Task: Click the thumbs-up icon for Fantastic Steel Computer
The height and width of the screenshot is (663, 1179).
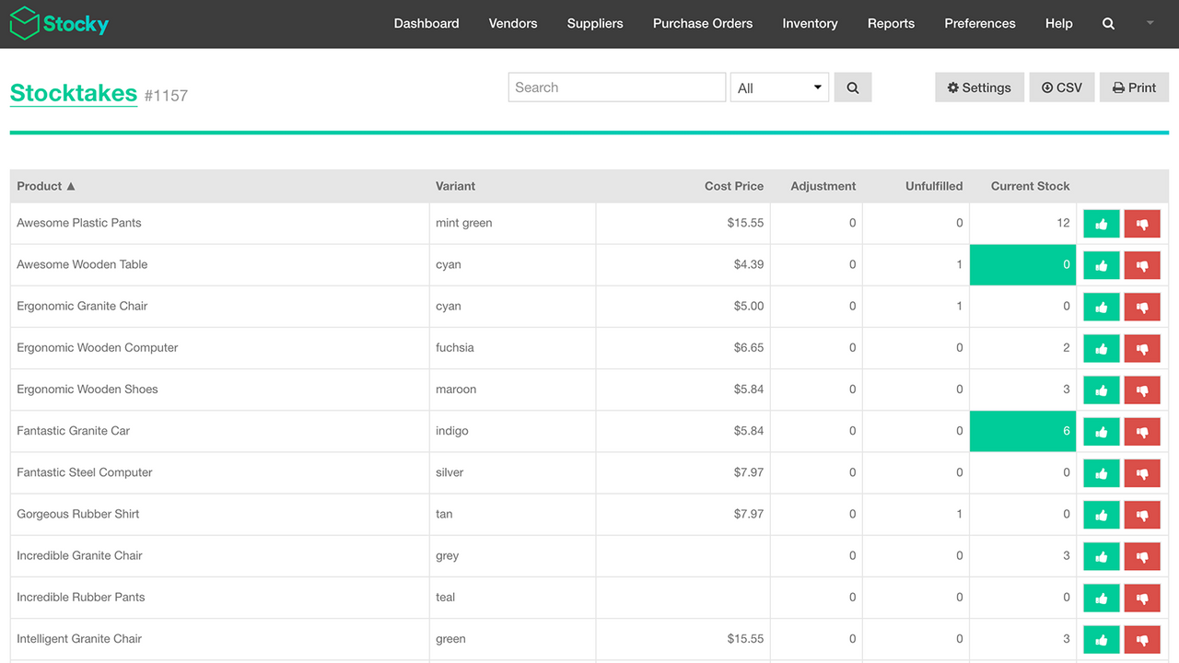Action: (1101, 472)
